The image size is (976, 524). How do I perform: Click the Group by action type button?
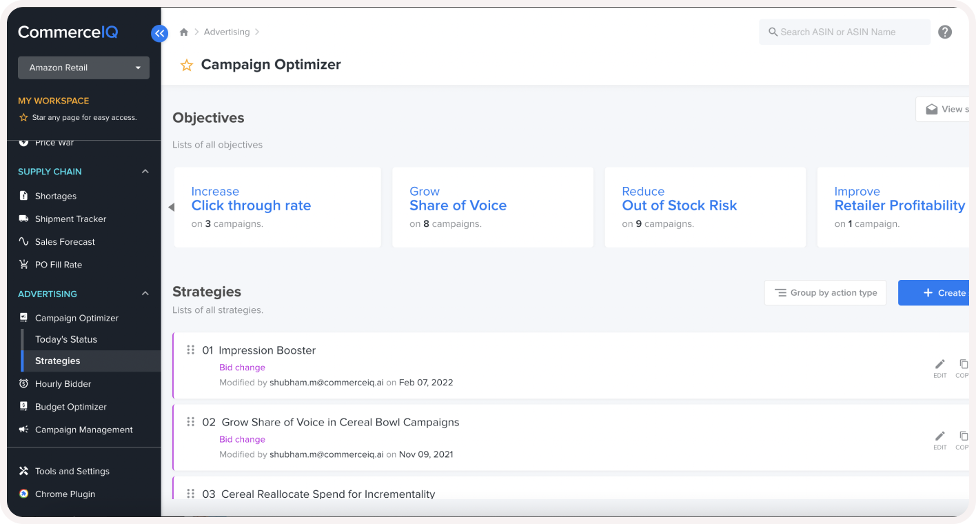[825, 293]
